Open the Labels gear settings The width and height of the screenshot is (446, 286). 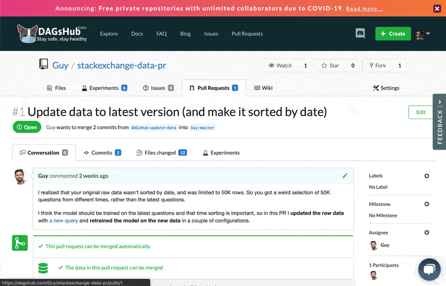coord(426,176)
